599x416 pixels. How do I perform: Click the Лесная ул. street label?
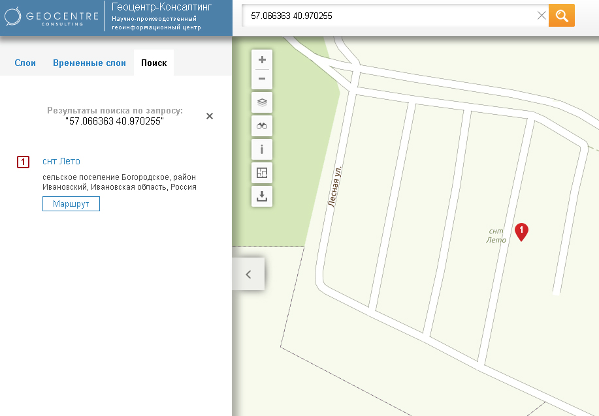point(334,186)
